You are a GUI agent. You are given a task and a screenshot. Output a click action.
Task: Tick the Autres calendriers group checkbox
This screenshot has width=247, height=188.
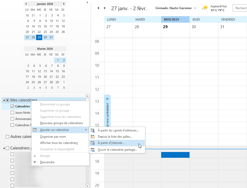8,137
